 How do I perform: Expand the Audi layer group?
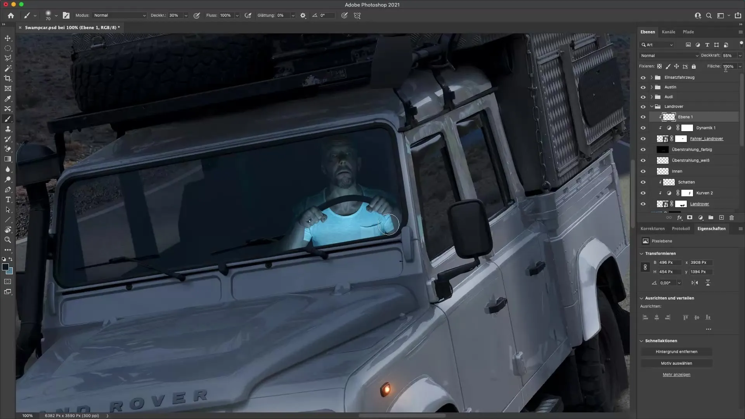pyautogui.click(x=651, y=97)
